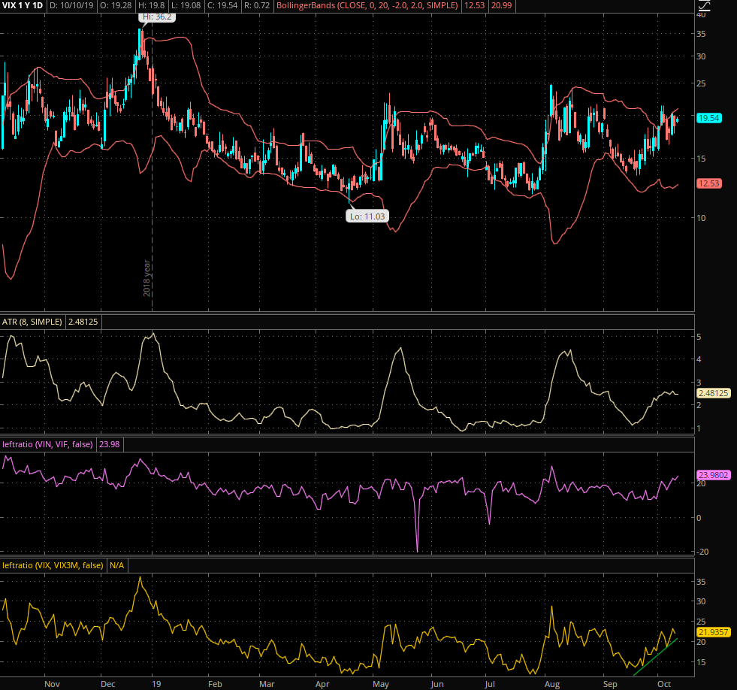This screenshot has height=690, width=737.
Task: Click the leftratio (VIN, VIF, false) label
Action: [48, 444]
